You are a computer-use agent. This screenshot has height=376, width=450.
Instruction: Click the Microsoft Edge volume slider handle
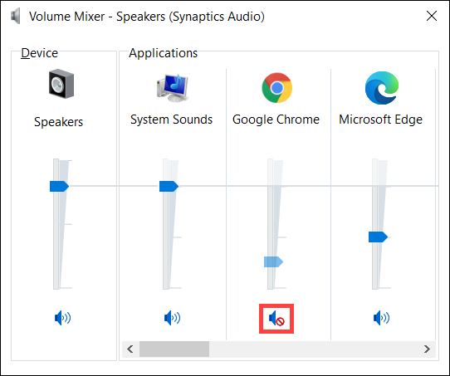[x=379, y=237]
